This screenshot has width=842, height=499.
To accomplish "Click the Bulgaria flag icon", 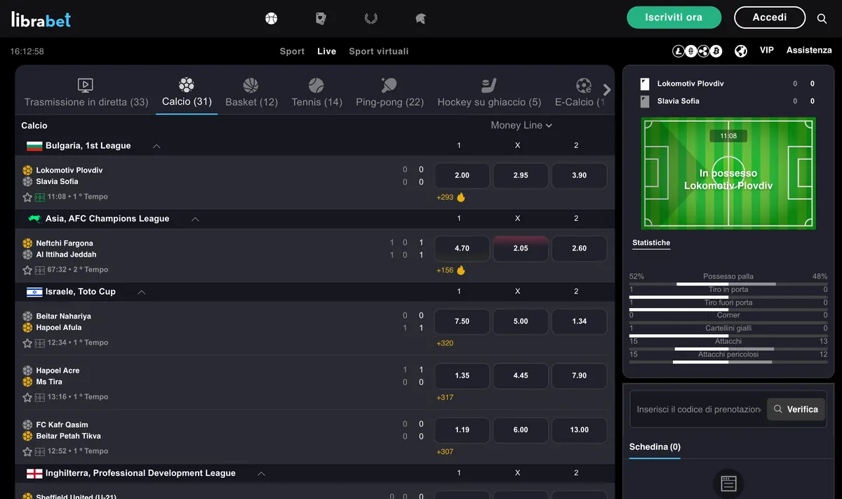I will pyautogui.click(x=34, y=146).
